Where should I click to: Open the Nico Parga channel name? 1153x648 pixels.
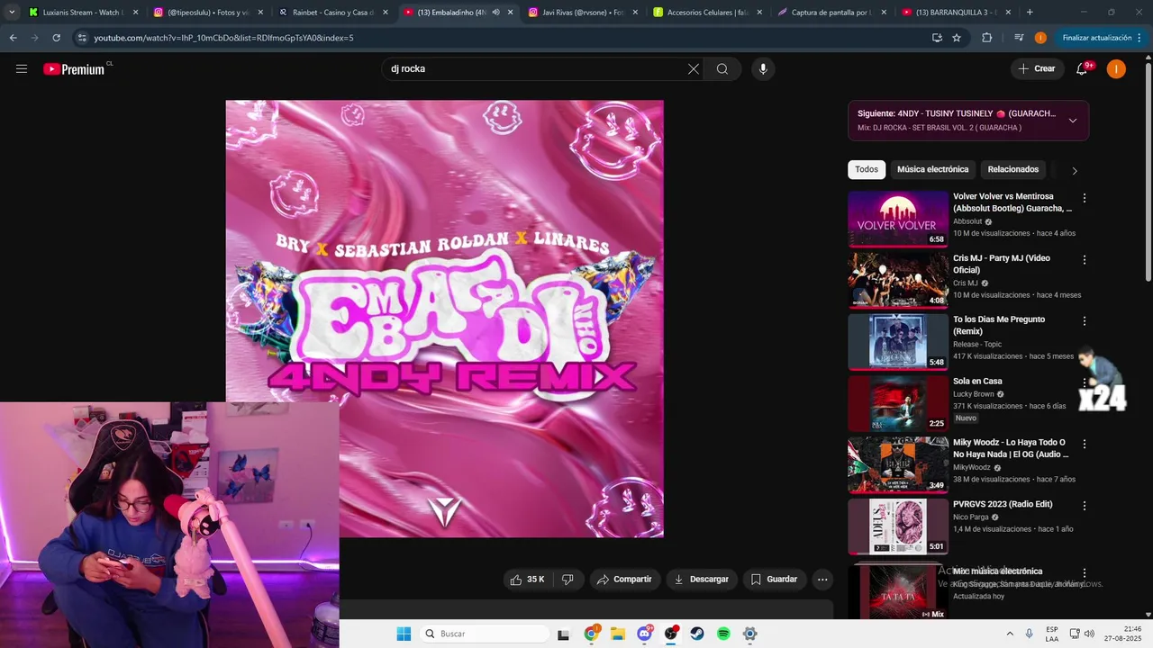[x=971, y=517]
